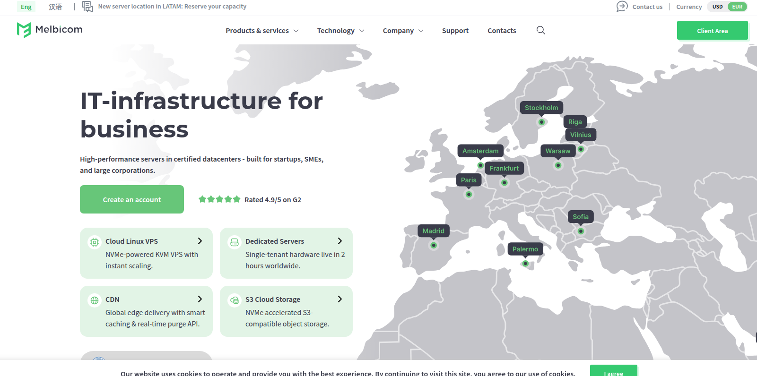Open the Client Area
The width and height of the screenshot is (757, 376).
point(712,31)
